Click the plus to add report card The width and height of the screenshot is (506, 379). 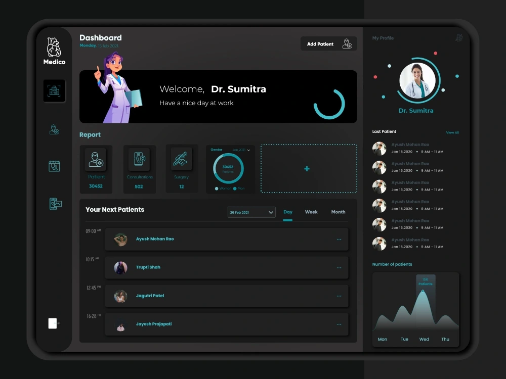tap(307, 169)
